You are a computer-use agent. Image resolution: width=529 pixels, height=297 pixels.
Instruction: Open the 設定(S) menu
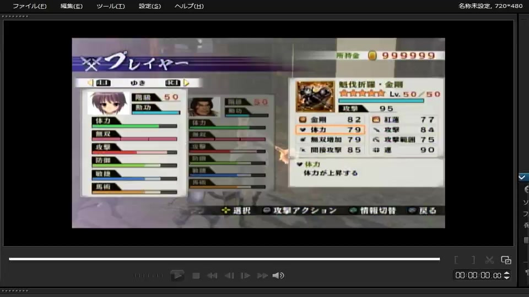pos(150,6)
